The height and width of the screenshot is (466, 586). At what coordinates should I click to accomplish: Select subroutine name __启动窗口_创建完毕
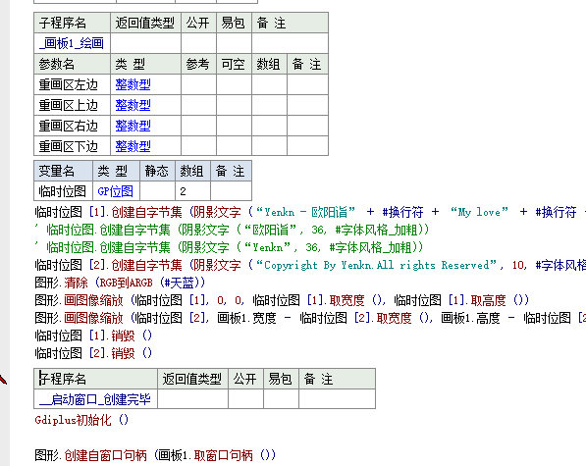[x=95, y=399]
